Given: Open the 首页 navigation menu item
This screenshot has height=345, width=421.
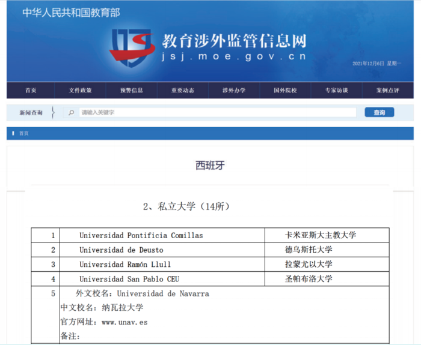Looking at the screenshot, I should [31, 91].
